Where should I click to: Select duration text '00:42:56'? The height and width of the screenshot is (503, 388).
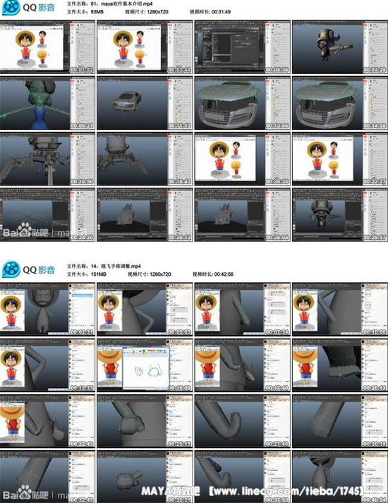click(x=224, y=274)
